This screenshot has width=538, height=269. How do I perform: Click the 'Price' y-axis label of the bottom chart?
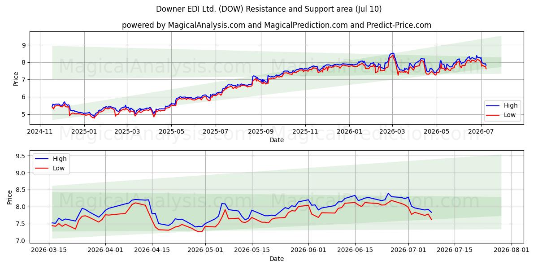click(x=10, y=197)
